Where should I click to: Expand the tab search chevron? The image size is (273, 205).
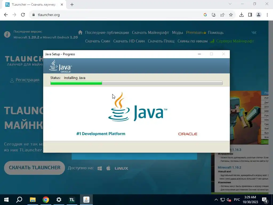tap(230, 4)
